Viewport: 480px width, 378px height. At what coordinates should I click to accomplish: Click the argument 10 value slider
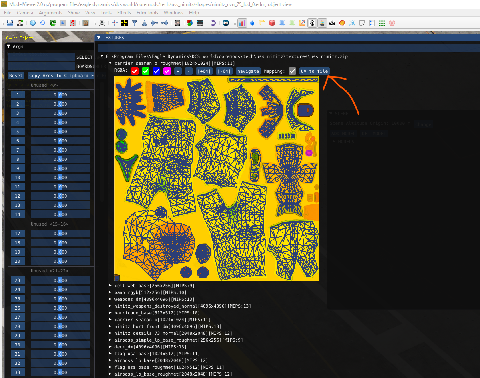60,178
